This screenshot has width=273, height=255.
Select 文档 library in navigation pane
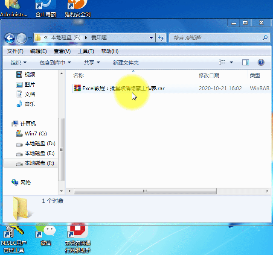coord(26,94)
